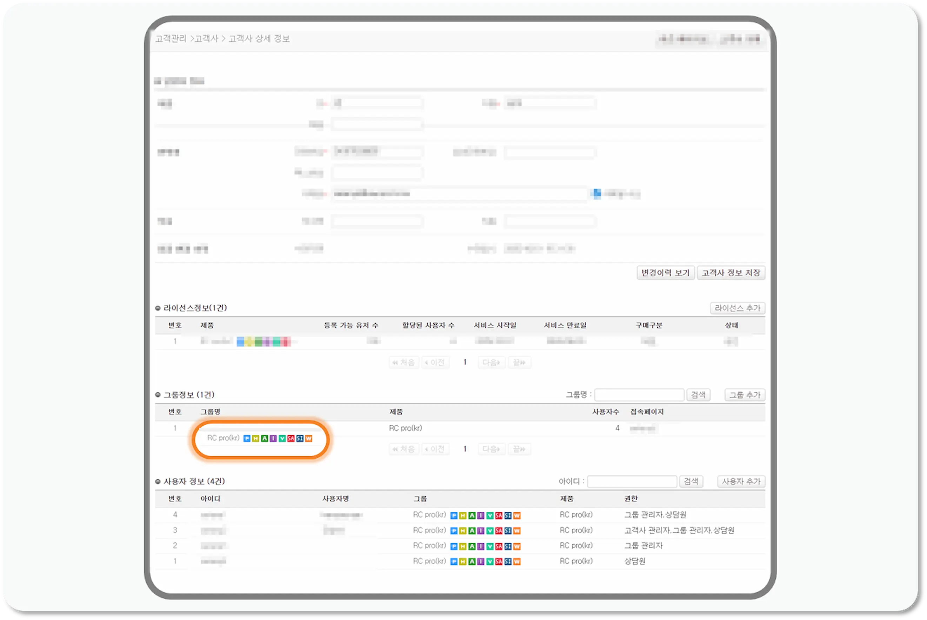Select the yellow-green H product icon
Viewport: 927px width, 620px height.
[x=256, y=438]
